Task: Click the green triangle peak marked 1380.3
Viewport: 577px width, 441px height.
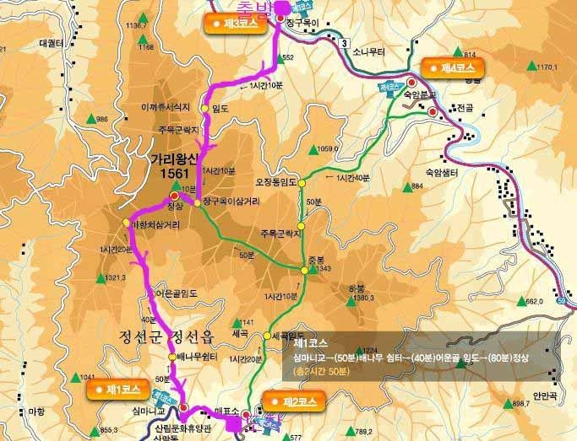Action: click(351, 302)
